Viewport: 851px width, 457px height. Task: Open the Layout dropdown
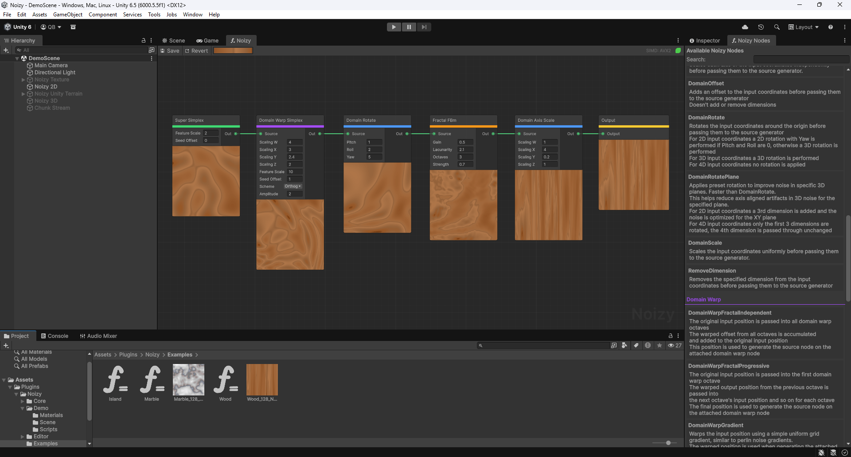[x=803, y=27]
